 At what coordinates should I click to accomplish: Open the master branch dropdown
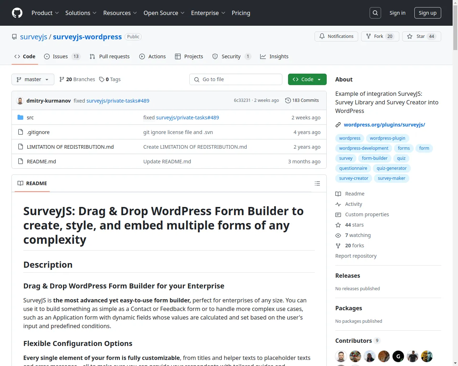[x=33, y=79]
